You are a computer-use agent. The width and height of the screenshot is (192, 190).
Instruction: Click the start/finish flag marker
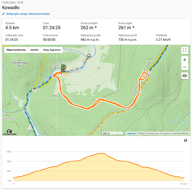coord(62,68)
